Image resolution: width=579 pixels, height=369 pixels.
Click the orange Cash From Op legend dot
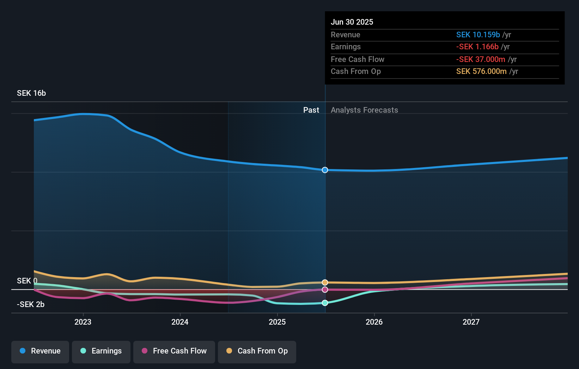pyautogui.click(x=229, y=351)
